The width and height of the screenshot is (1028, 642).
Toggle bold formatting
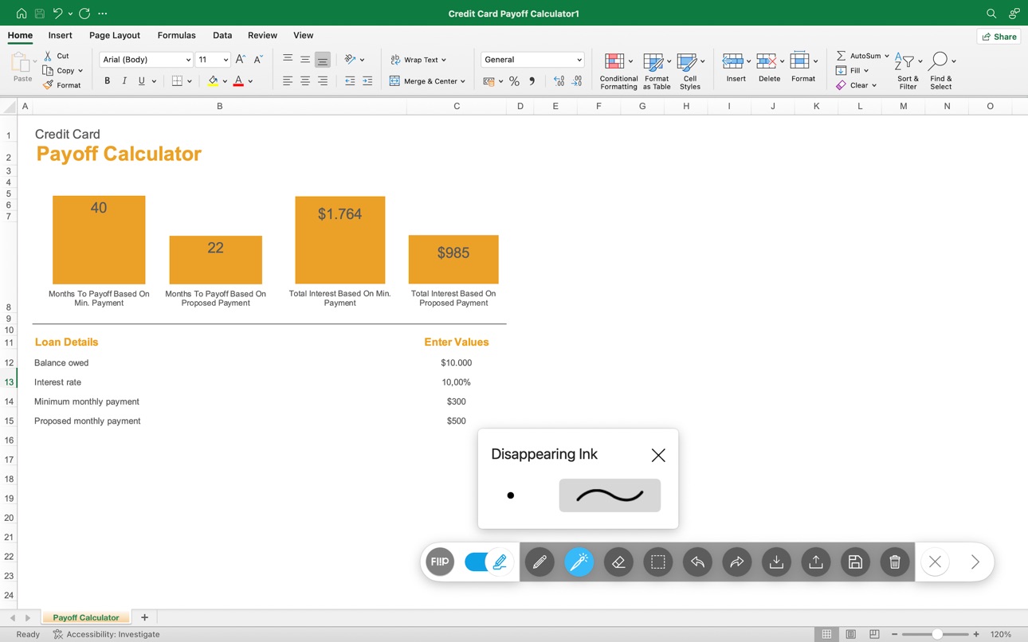pyautogui.click(x=107, y=81)
